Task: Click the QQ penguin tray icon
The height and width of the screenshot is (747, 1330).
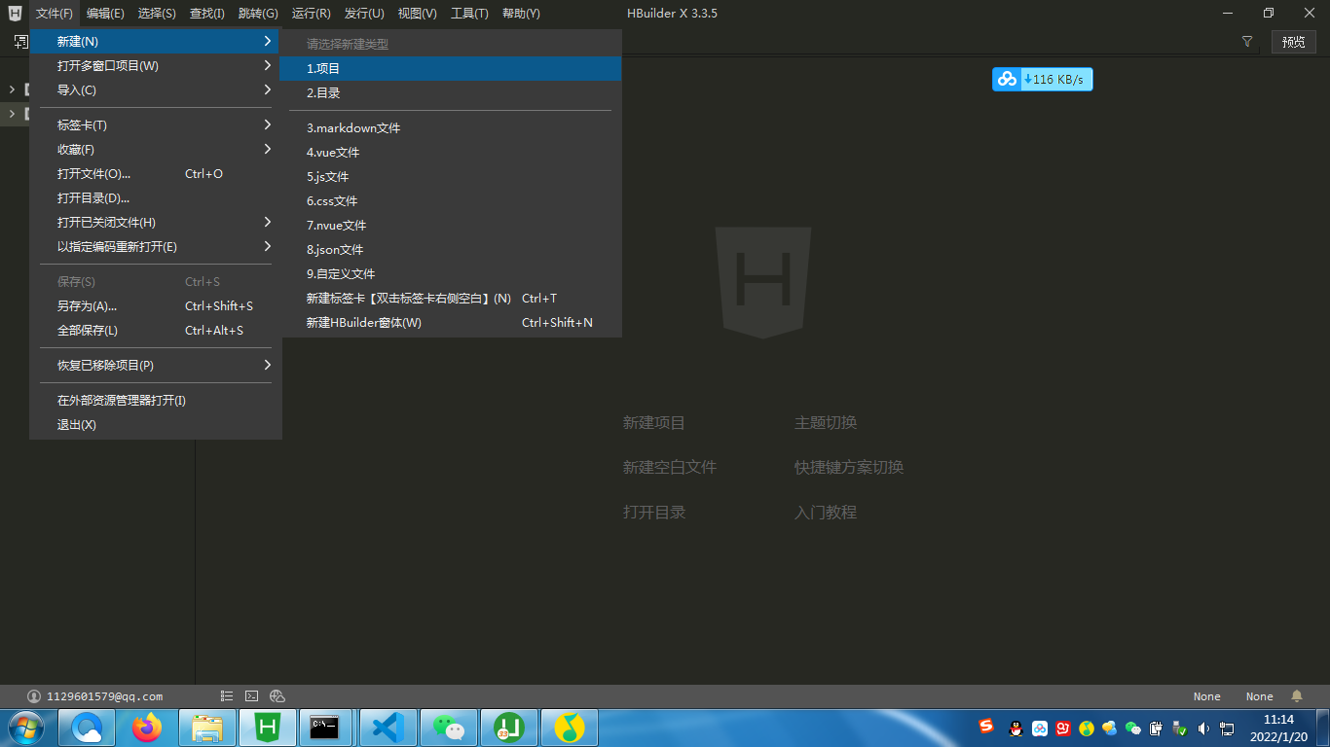Action: tap(1016, 728)
